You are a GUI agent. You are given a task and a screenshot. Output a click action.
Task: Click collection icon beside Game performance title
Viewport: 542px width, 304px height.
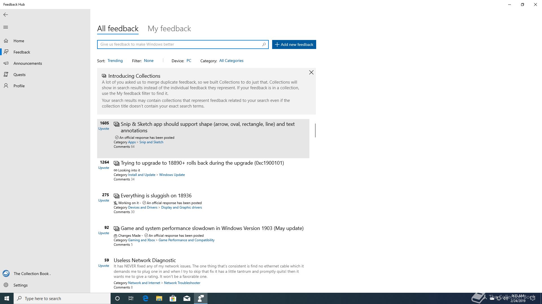point(117,229)
